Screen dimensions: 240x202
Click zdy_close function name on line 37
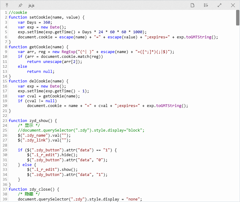click(x=40, y=189)
